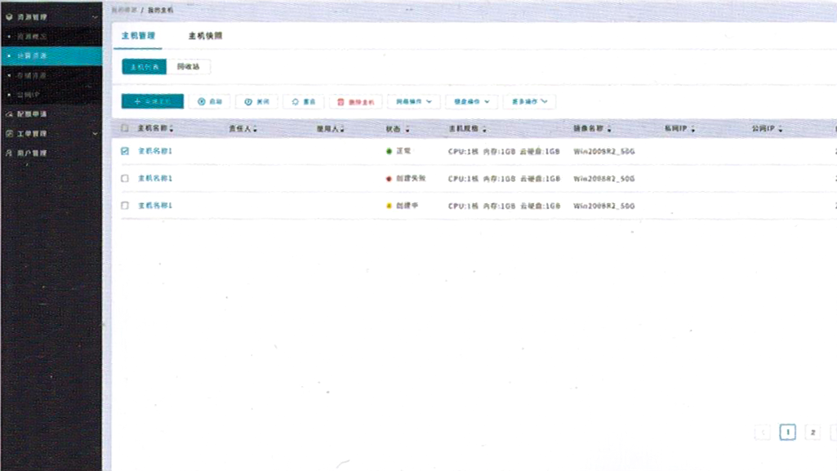Uncheck the first host row checkbox
The width and height of the screenshot is (837, 471).
pos(125,151)
